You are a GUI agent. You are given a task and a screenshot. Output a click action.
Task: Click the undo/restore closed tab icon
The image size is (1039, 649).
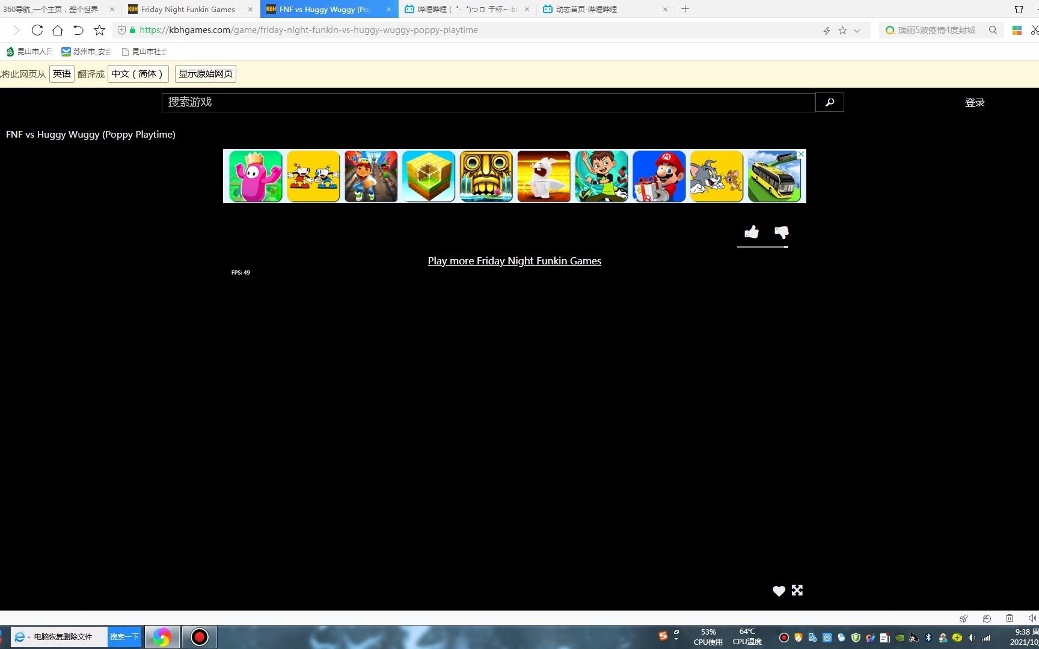pos(78,30)
